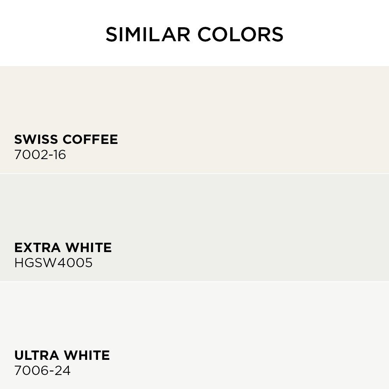Image resolution: width=389 pixels, height=389 pixels.
Task: Pick the Ultra White color swatch
Action: [x=194, y=335]
